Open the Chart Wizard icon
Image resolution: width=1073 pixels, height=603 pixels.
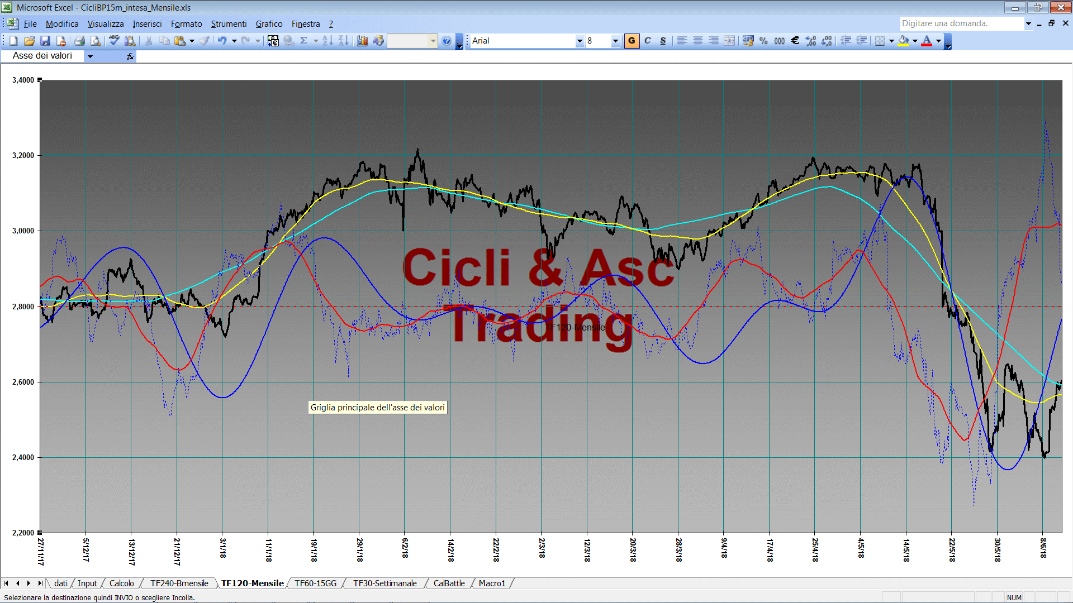click(363, 41)
